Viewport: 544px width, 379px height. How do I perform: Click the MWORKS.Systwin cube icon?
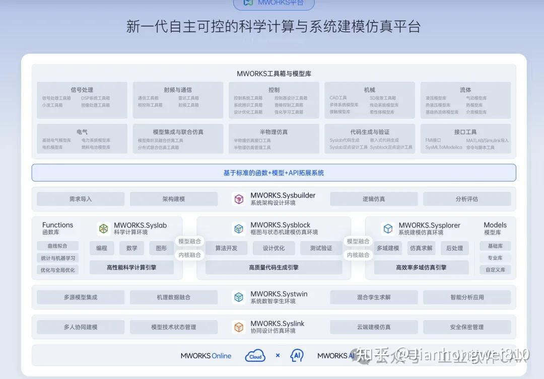coord(239,297)
